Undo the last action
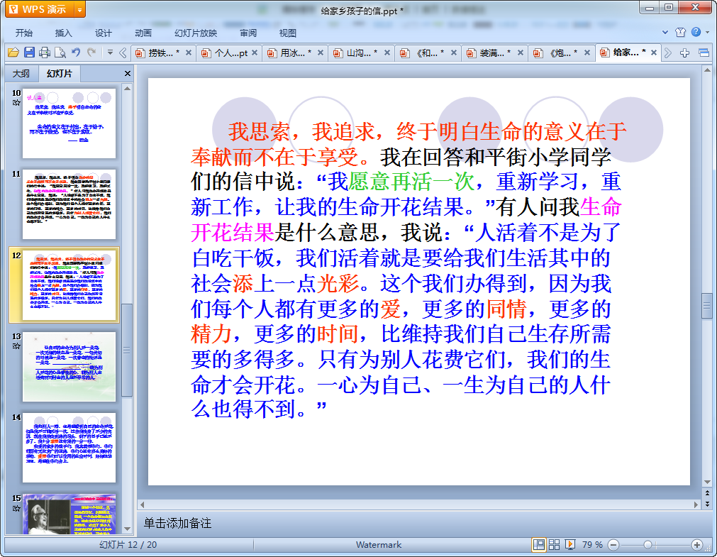The height and width of the screenshot is (557, 717). pyautogui.click(x=76, y=53)
